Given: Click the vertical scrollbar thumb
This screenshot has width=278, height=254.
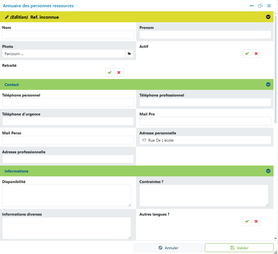Looking at the screenshot, I should tap(275, 69).
